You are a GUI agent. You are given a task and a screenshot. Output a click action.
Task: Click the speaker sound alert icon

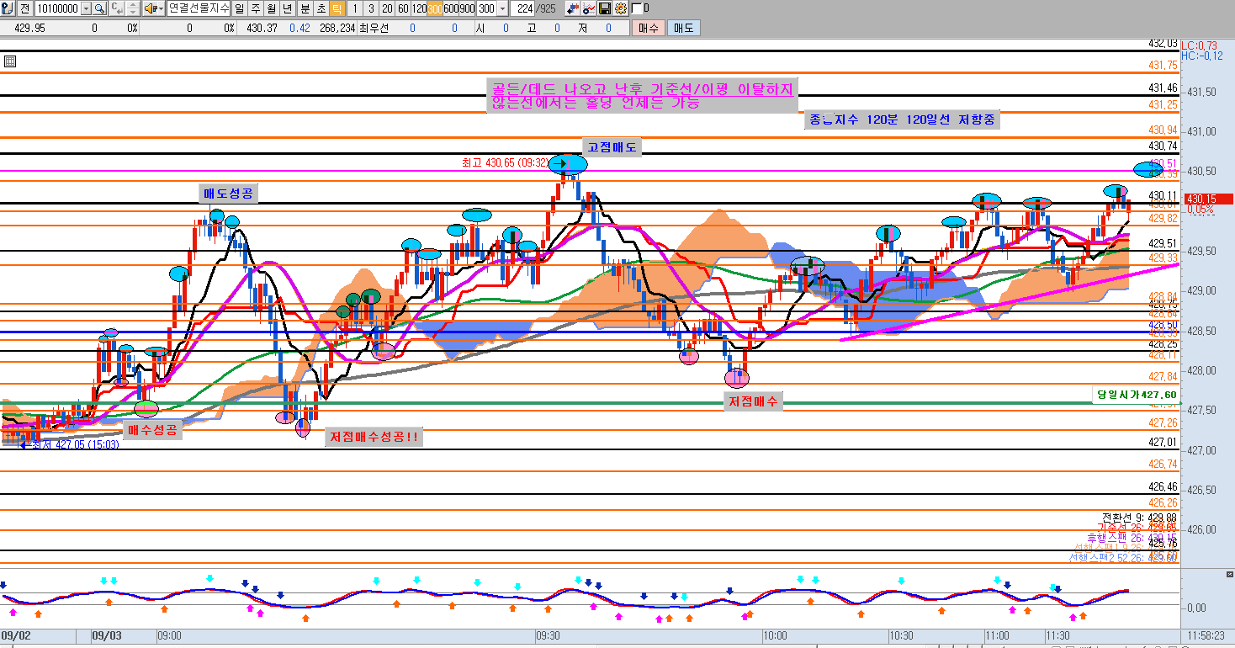point(149,8)
